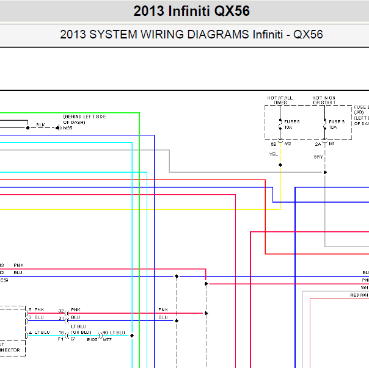Select the "M1" connector label

tap(332, 143)
